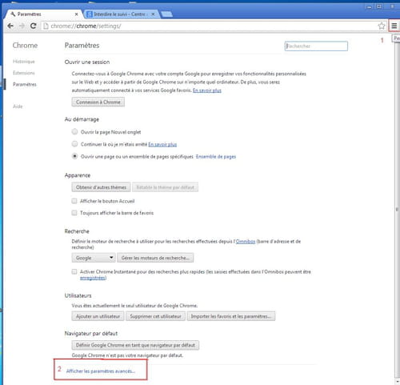Open Aide in the sidebar

click(x=18, y=106)
